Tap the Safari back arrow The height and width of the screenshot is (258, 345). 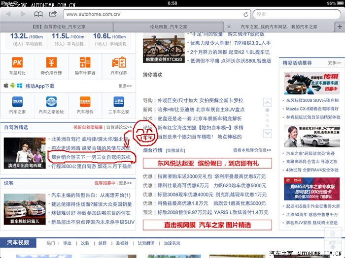pos(8,14)
